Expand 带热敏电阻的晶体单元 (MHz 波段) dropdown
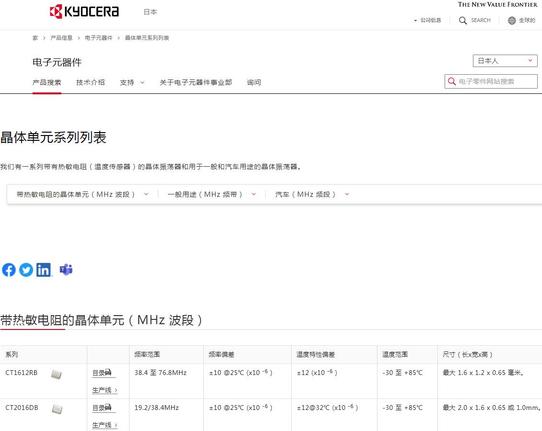The height and width of the screenshot is (431, 542). point(82,194)
